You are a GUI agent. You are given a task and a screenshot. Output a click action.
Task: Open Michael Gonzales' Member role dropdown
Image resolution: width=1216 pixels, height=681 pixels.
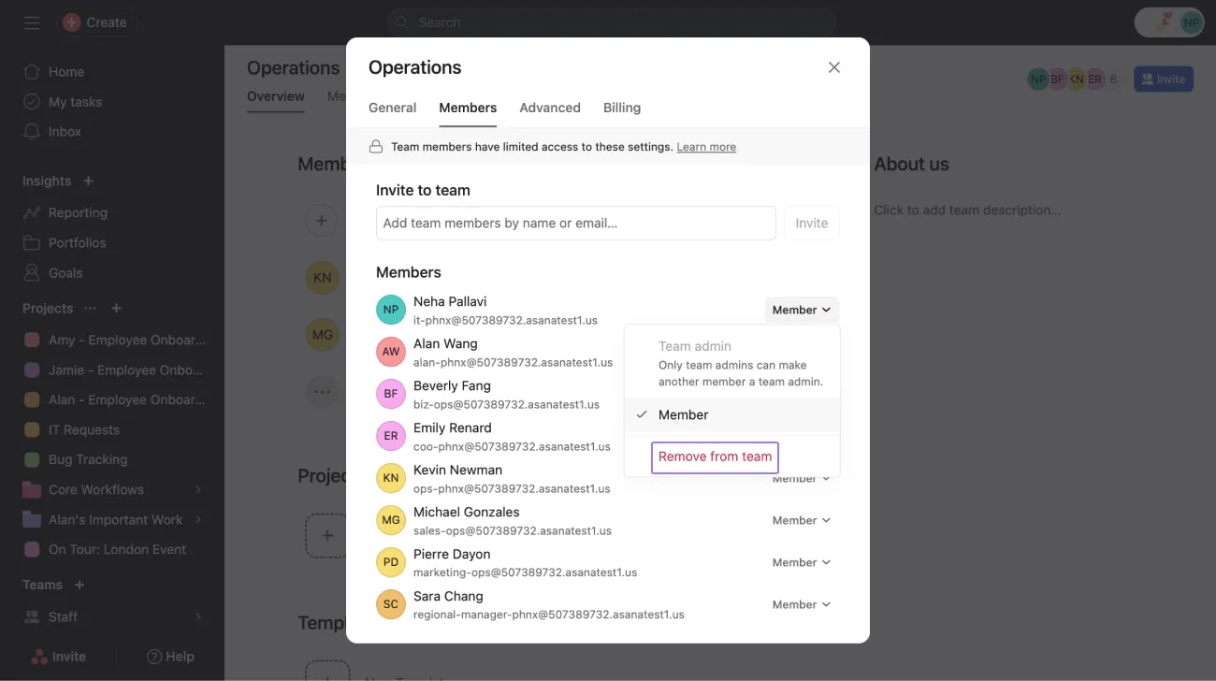pos(802,520)
